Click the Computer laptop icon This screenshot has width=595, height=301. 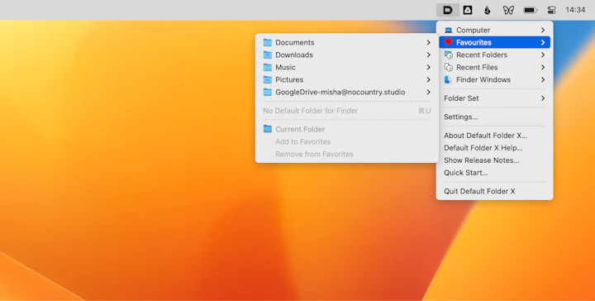click(449, 30)
